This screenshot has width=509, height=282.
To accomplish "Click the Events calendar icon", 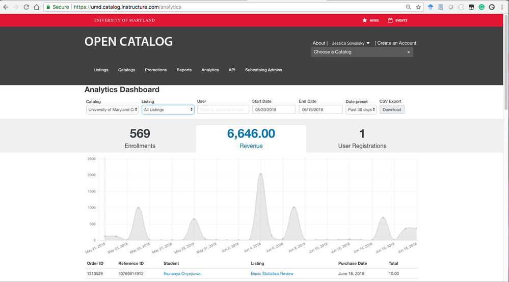I will [x=390, y=20].
